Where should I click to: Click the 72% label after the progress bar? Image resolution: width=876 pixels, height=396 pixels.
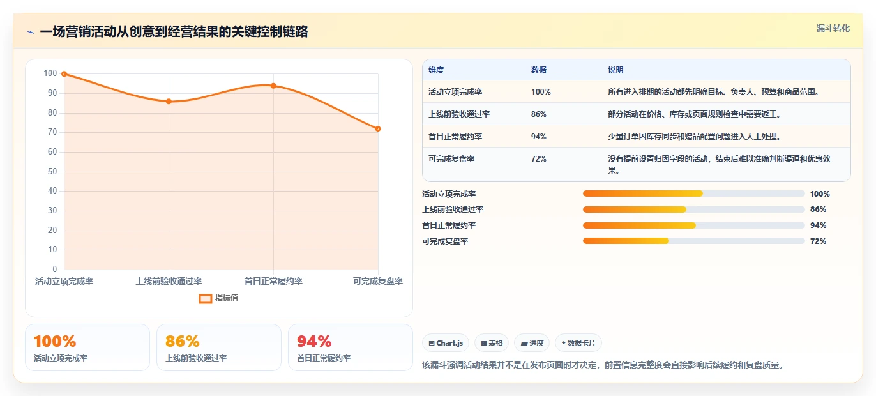(818, 241)
